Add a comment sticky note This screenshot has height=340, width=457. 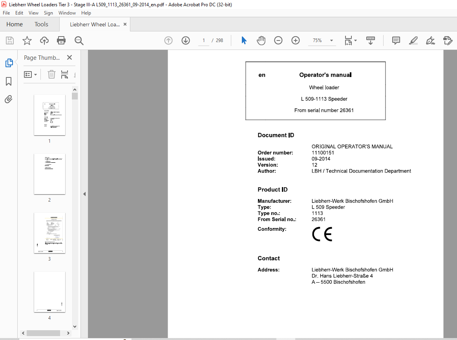396,40
